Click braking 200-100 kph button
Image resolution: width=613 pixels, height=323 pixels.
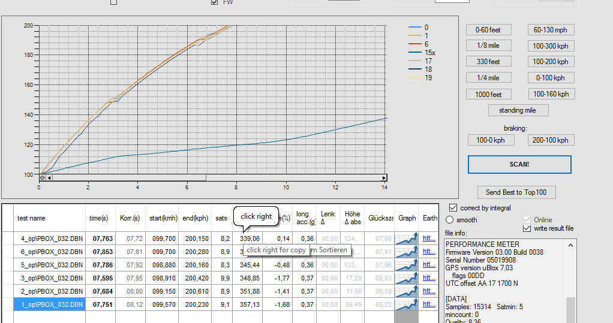tap(551, 140)
